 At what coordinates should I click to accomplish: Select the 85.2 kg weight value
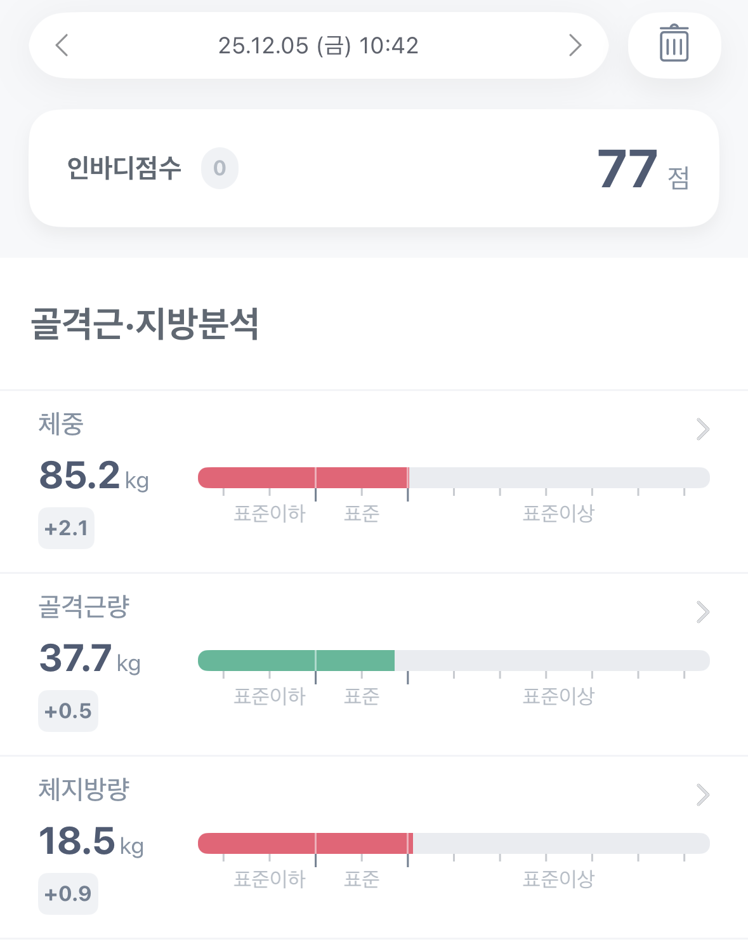94,475
